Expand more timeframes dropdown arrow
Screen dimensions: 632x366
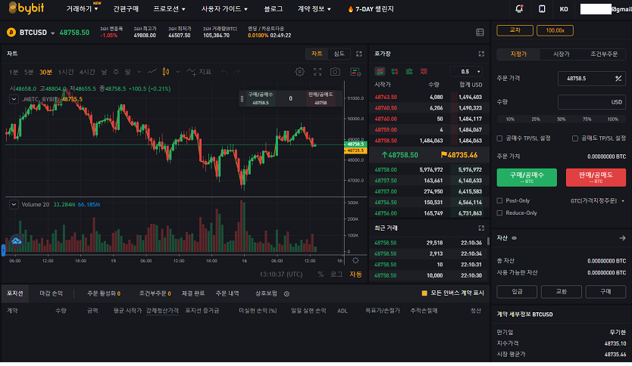(x=139, y=72)
